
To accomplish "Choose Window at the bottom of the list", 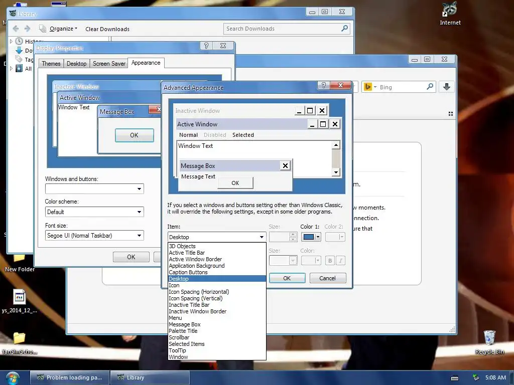I will coord(217,357).
